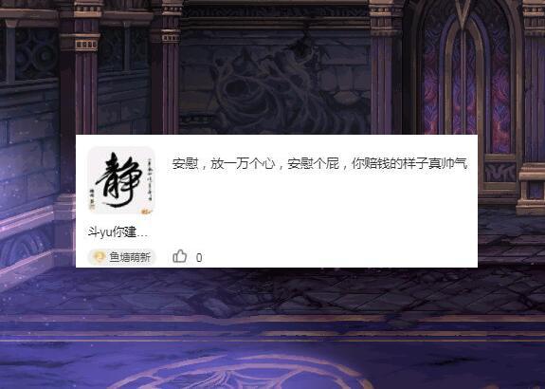545x389 pixels.
Task: Open the 静 calligraphy avatar
Action: pyautogui.click(x=120, y=180)
